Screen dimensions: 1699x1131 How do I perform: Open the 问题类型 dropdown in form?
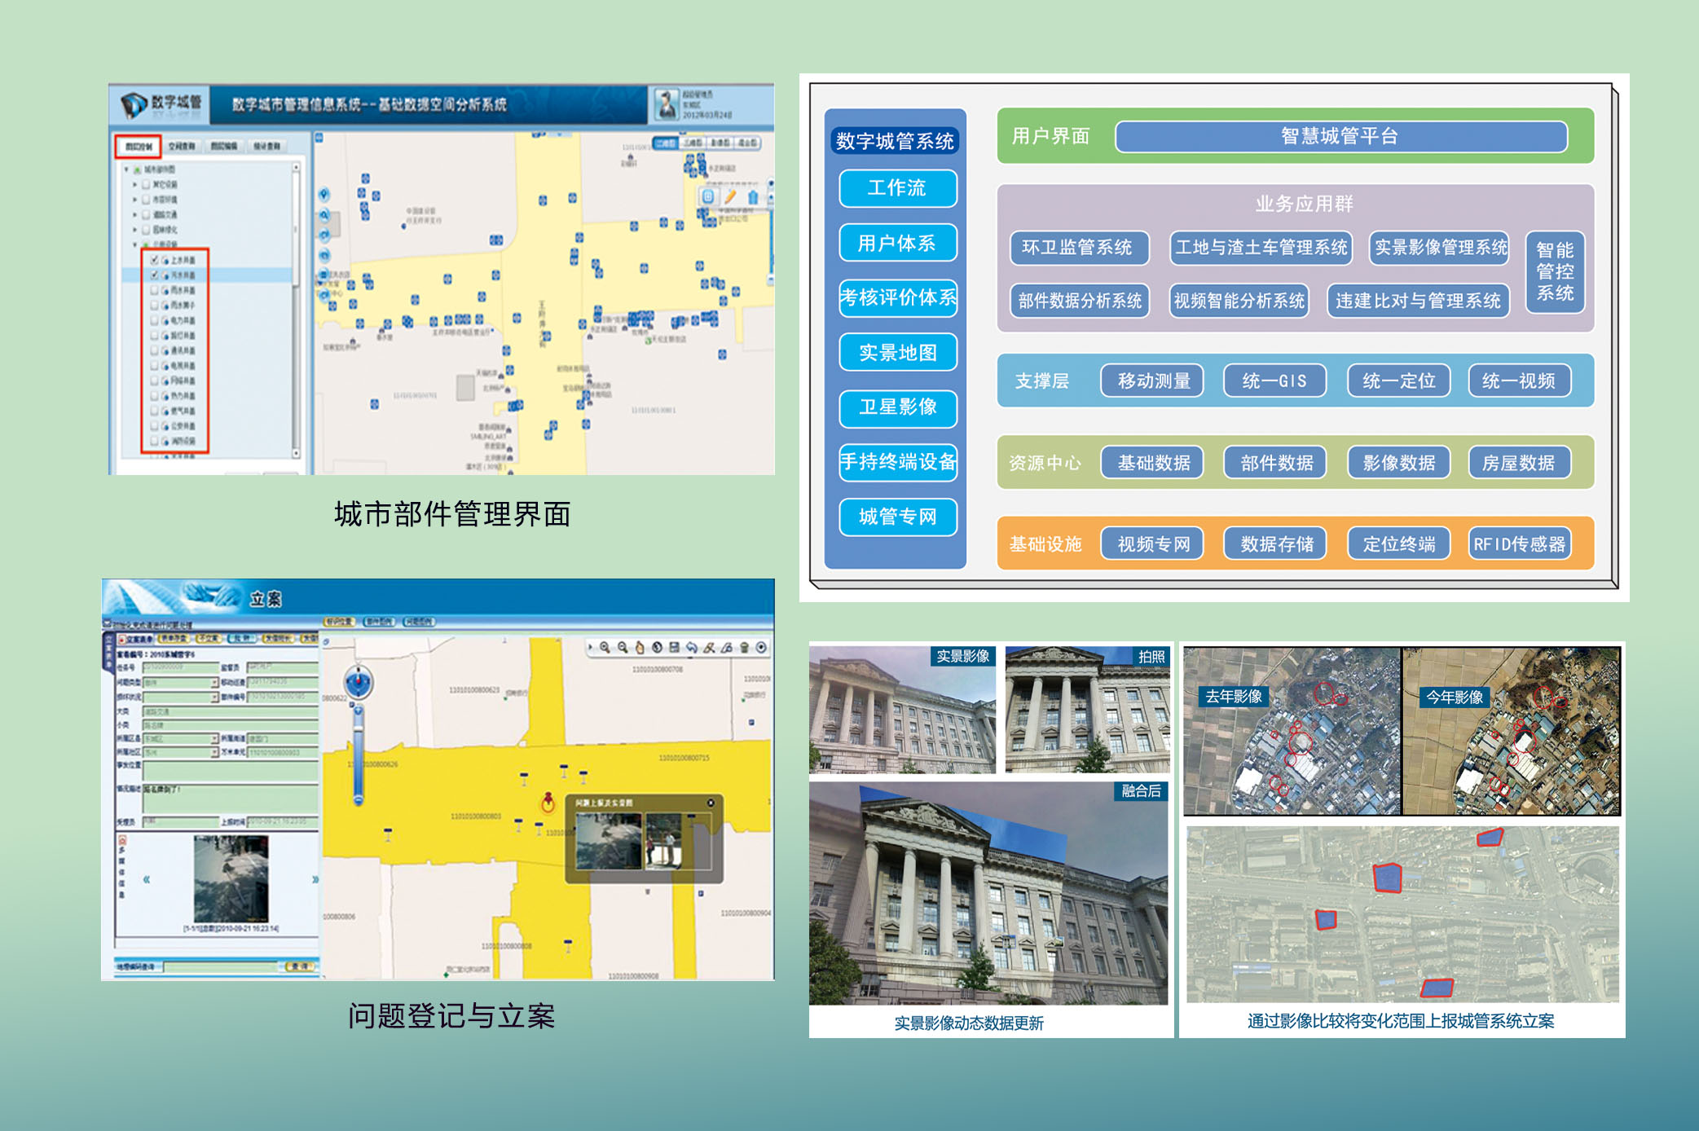click(x=214, y=683)
